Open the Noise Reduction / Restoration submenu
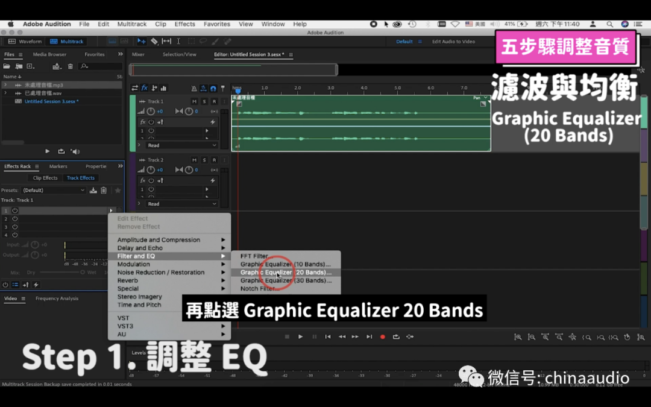 pyautogui.click(x=169, y=273)
